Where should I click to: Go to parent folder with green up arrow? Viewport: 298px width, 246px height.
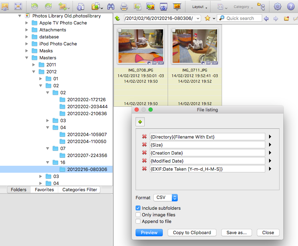pyautogui.click(x=117, y=18)
